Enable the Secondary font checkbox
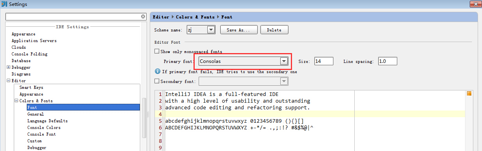The image size is (482, 151). [x=157, y=81]
